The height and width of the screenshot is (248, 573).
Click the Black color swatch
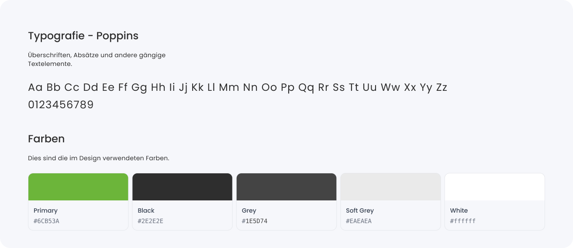coord(182,187)
